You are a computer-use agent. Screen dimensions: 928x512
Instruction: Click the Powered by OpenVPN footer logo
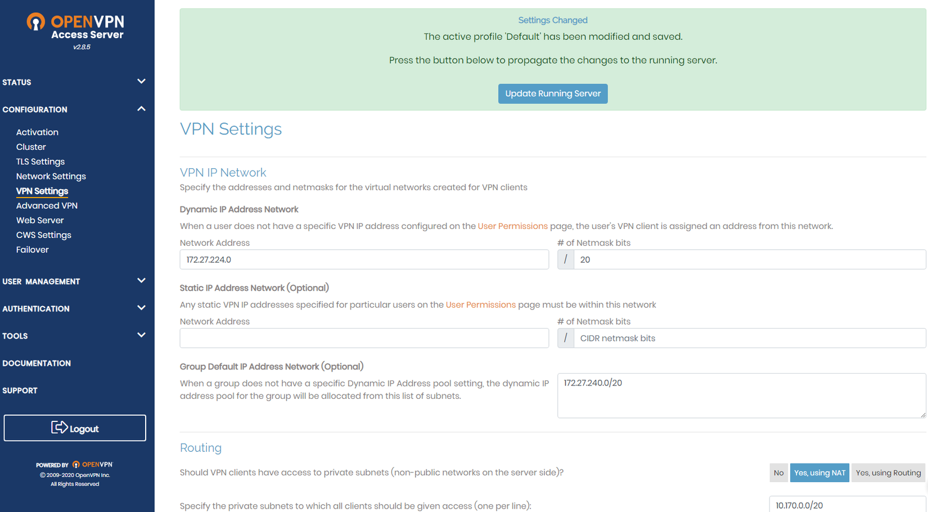point(75,465)
